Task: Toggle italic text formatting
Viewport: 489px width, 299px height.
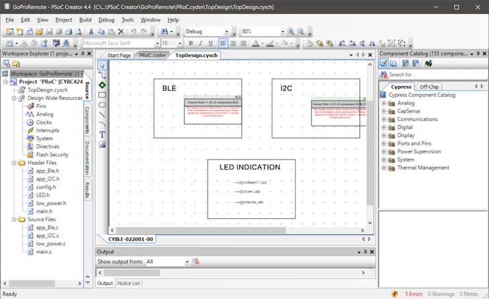Action: tap(200, 43)
